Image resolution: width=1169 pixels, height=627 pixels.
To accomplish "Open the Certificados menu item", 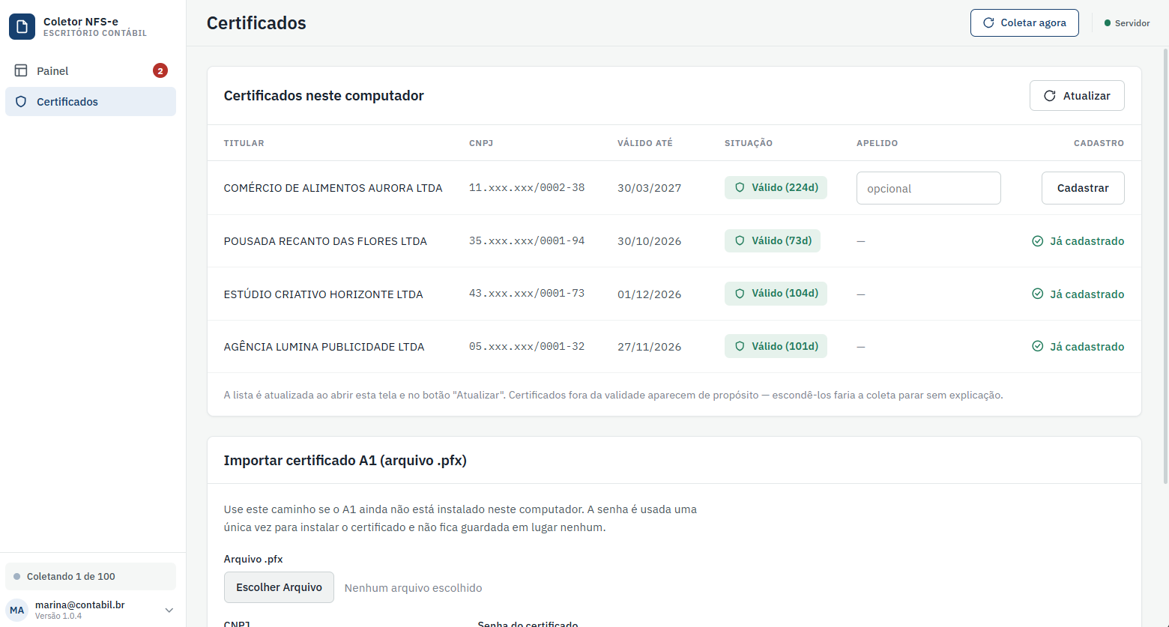I will click(x=91, y=102).
